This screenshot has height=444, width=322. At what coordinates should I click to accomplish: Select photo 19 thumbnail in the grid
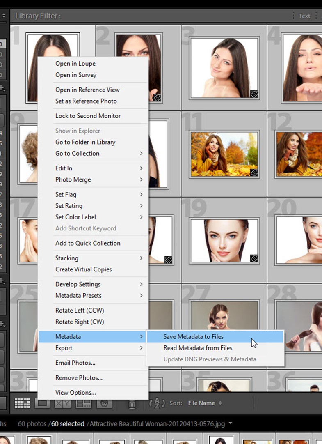[x=224, y=240]
